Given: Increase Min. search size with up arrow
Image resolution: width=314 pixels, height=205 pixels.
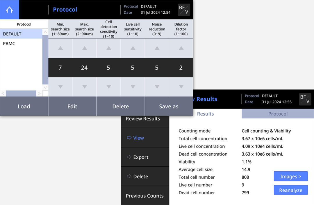Looking at the screenshot, I should (60, 48).
